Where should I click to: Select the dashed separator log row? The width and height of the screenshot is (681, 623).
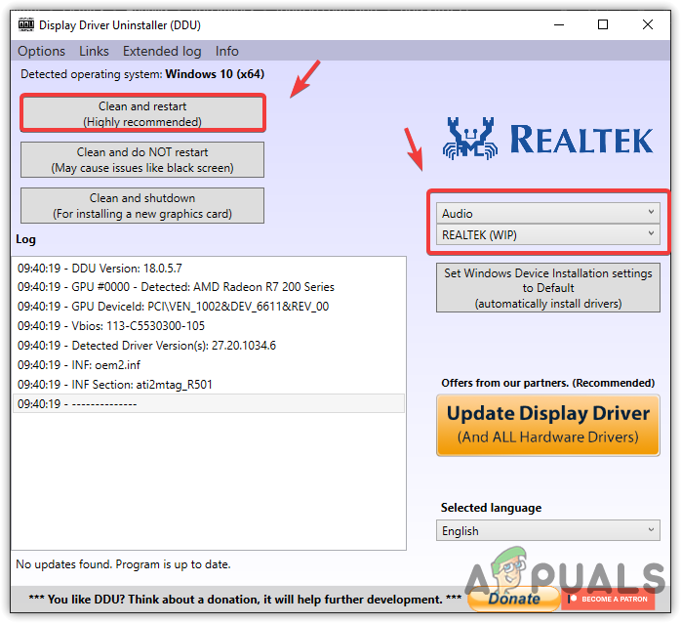click(x=209, y=404)
